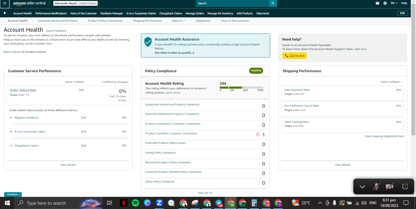The width and height of the screenshot is (416, 209).
Task: Open Suspected Intellectual Property Violations link
Action: 172,104
